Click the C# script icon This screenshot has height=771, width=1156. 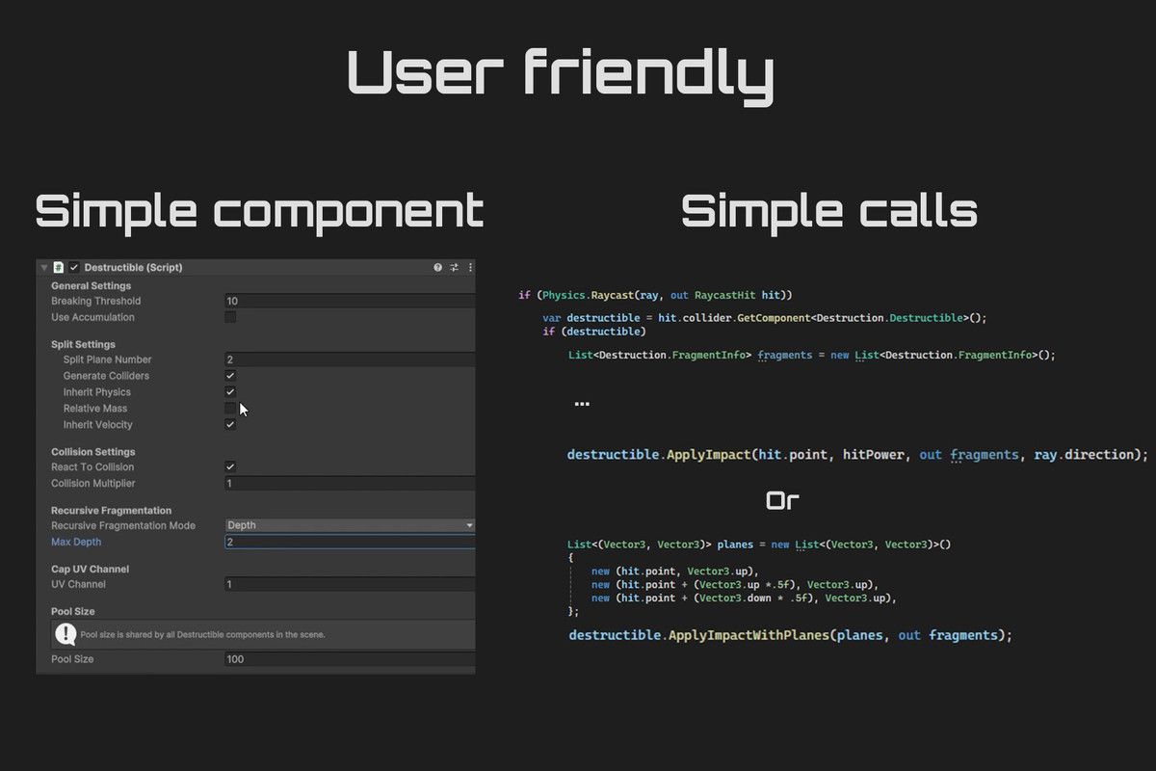click(59, 267)
